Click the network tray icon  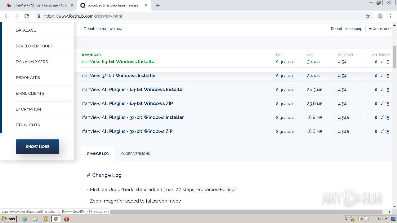pyautogui.click(x=353, y=219)
